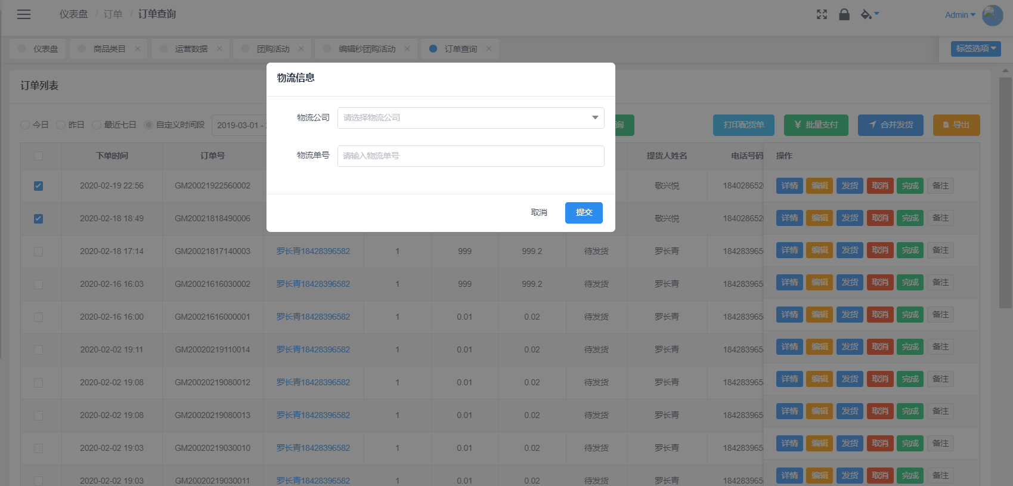Click the lock screen icon
This screenshot has height=486, width=1013.
844,14
